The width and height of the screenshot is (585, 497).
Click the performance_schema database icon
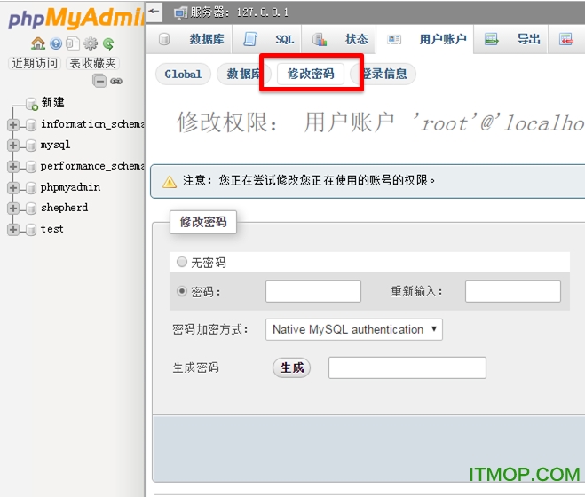32,166
